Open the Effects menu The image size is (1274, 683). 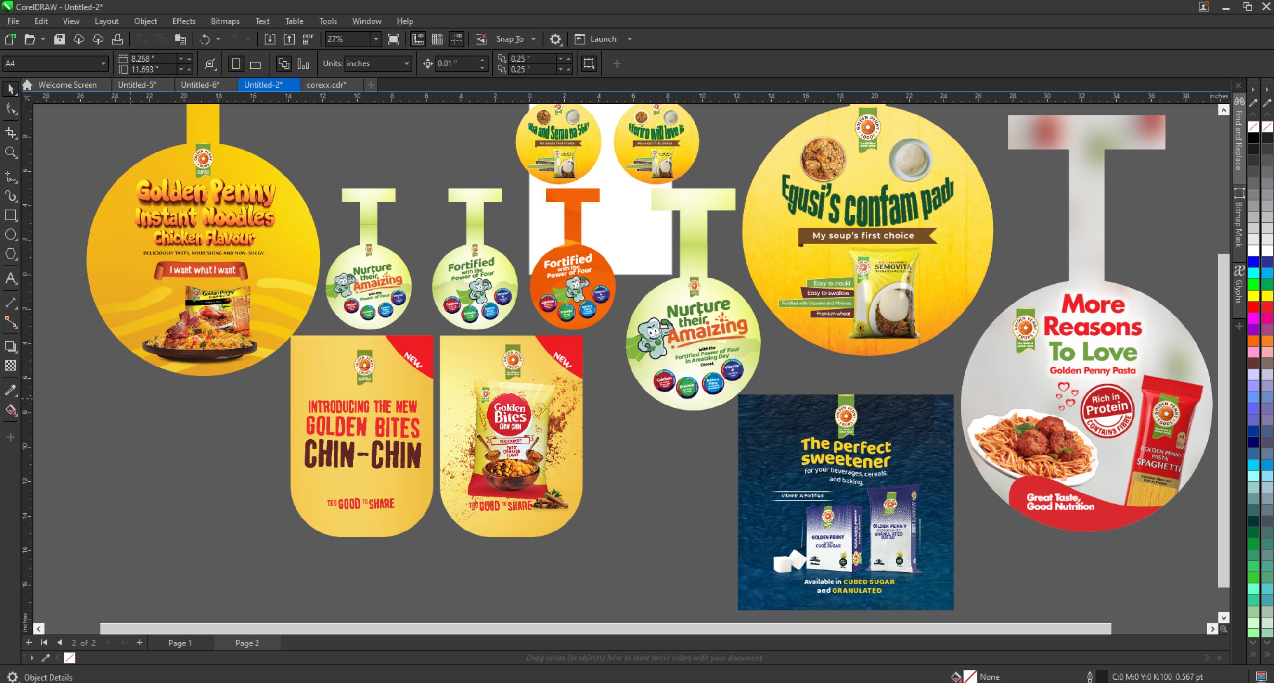click(183, 21)
